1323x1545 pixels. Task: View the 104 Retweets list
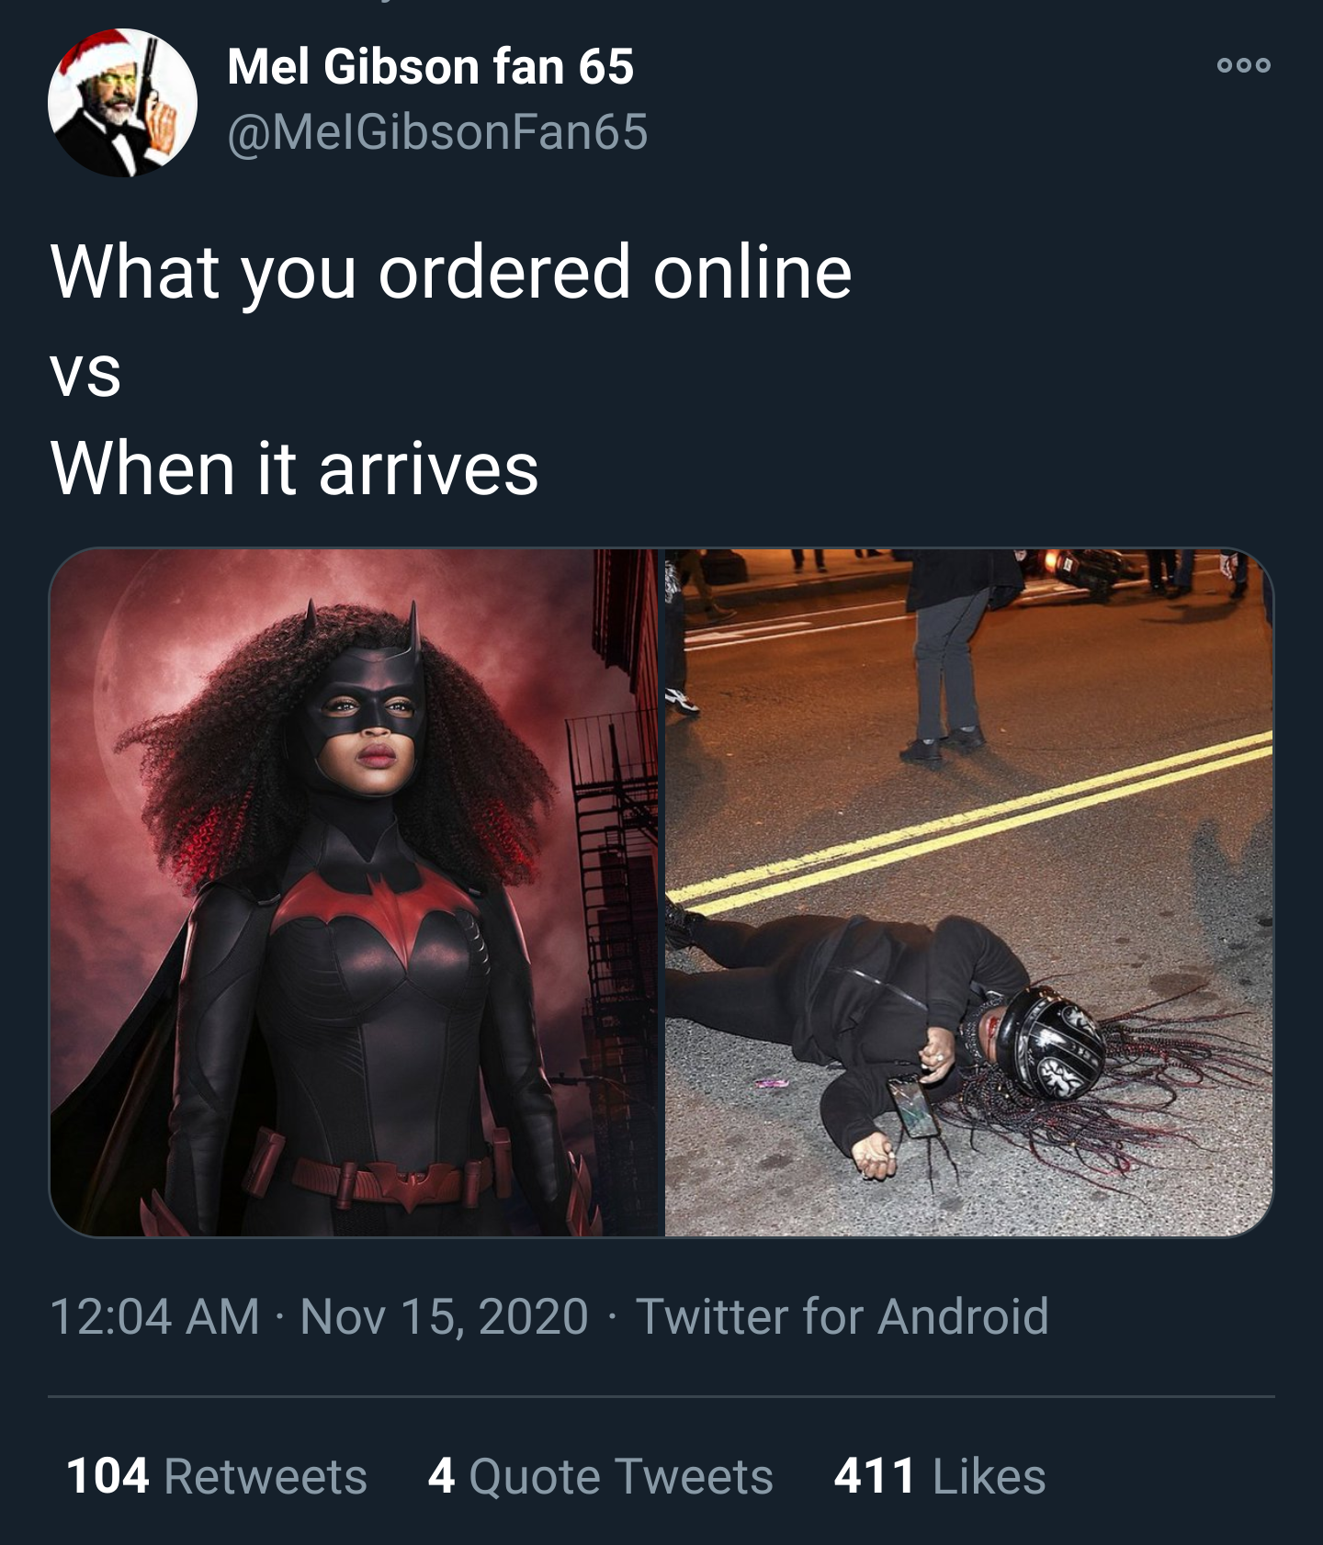217,1476
